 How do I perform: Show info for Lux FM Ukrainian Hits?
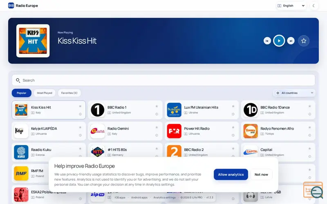click(x=233, y=114)
